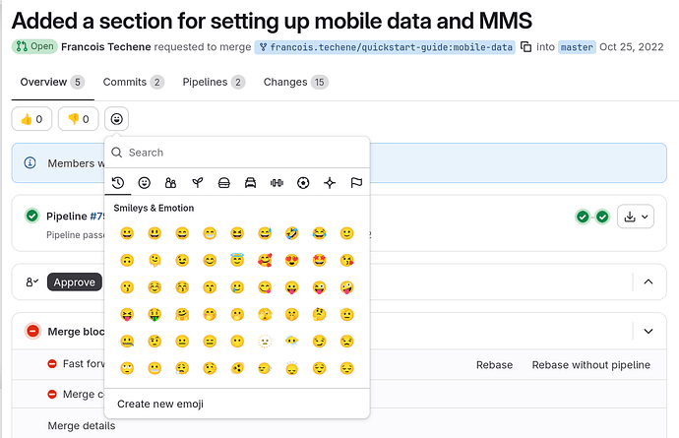This screenshot has width=679, height=438.
Task: Select the travel car category icon
Action: (250, 183)
